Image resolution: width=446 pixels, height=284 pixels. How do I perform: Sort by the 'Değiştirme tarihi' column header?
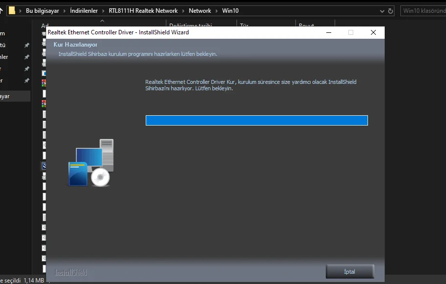pyautogui.click(x=190, y=25)
